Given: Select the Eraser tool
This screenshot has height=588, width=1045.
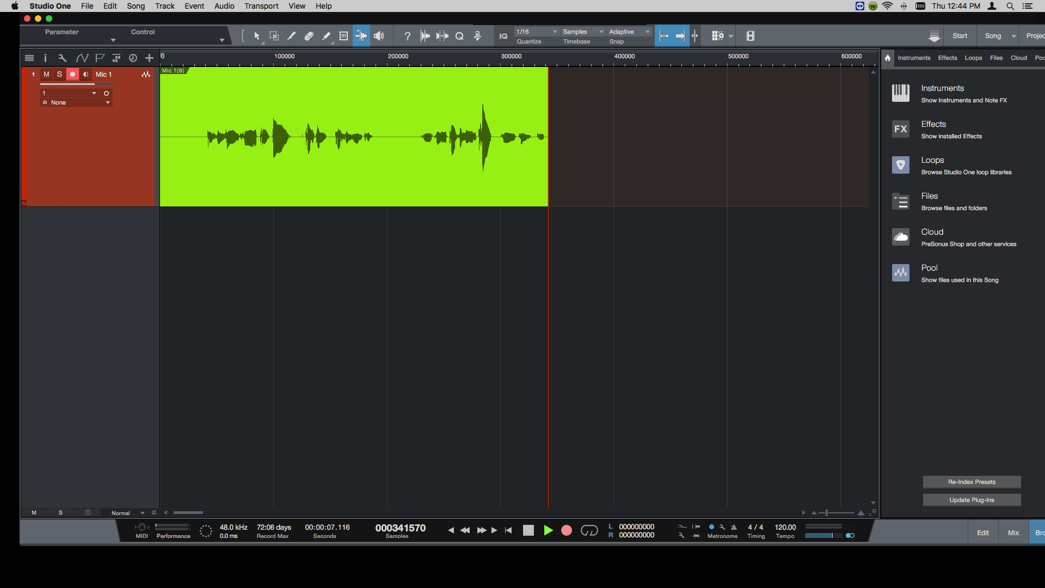Looking at the screenshot, I should [309, 36].
